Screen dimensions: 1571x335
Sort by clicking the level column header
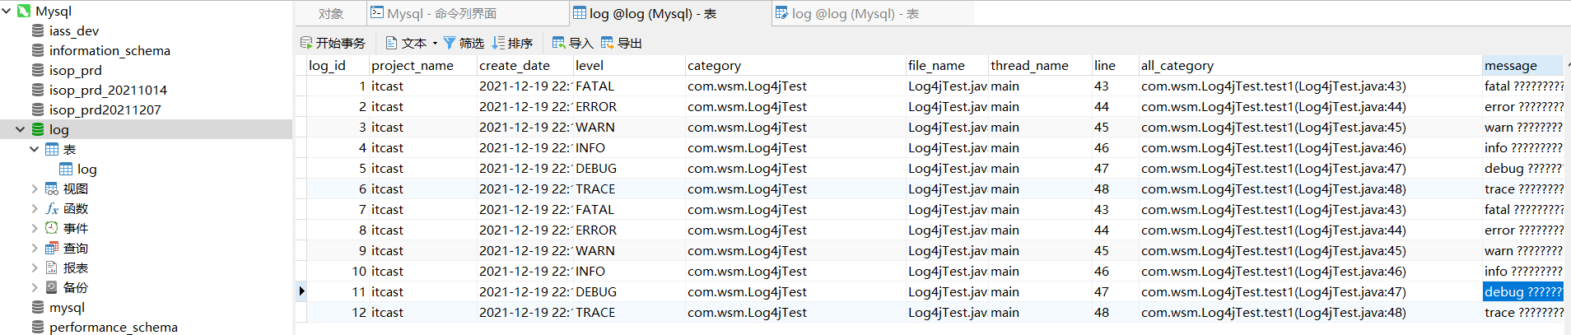click(590, 66)
